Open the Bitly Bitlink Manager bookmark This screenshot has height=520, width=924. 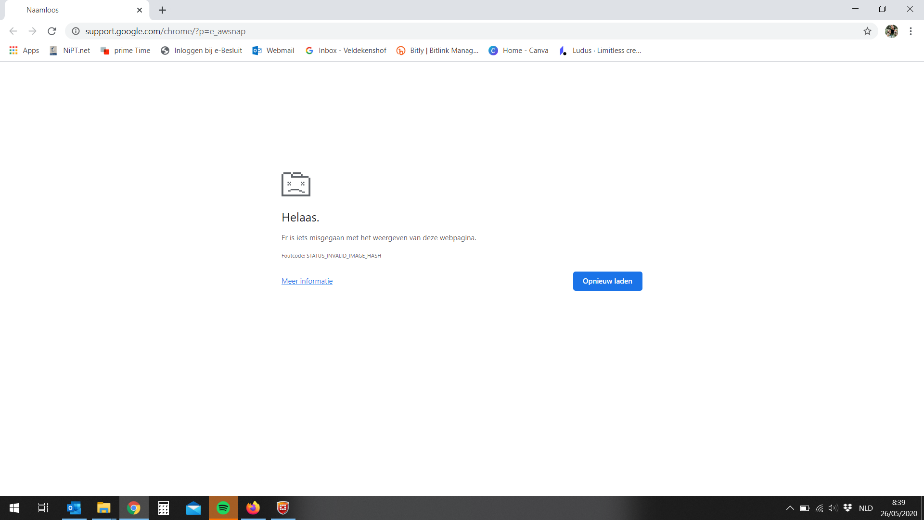coord(437,51)
